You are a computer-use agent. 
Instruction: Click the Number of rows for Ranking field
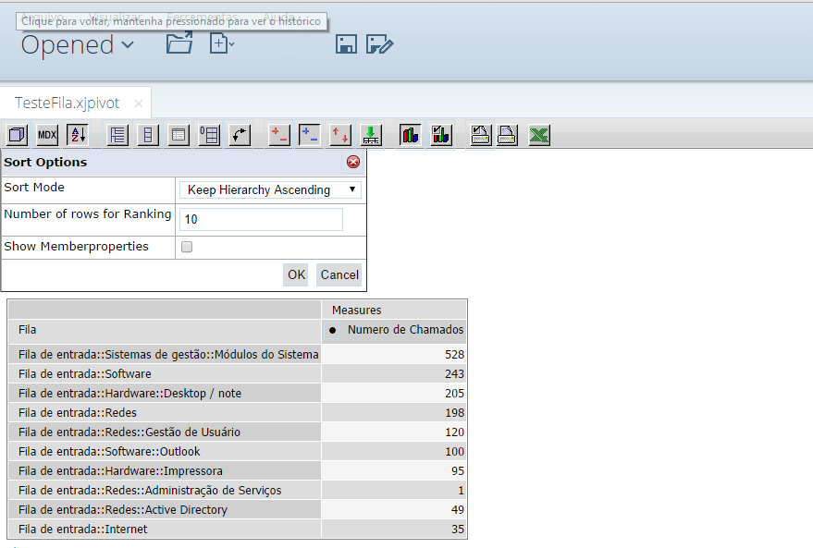click(260, 219)
